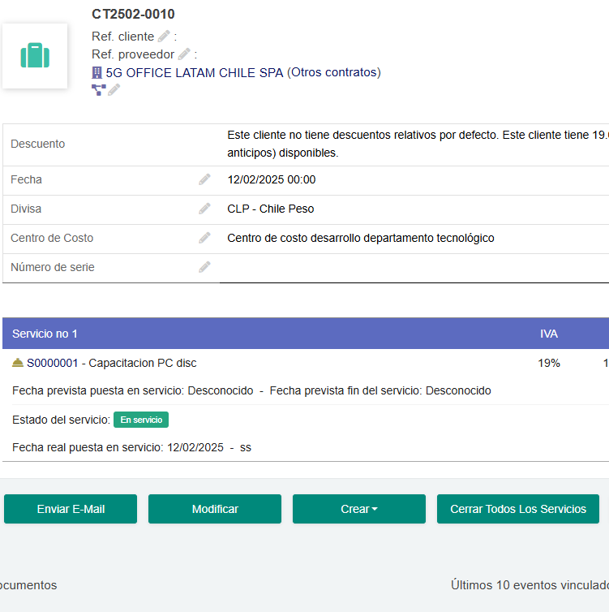The height and width of the screenshot is (612, 609).
Task: Click the green En servicio status badge
Action: [x=141, y=420]
